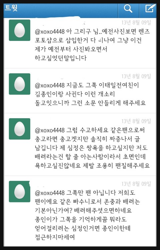Image resolution: width=160 pixels, height=250 pixels.
Task: Open the egg avatar of the first tweet
Action: (19, 30)
